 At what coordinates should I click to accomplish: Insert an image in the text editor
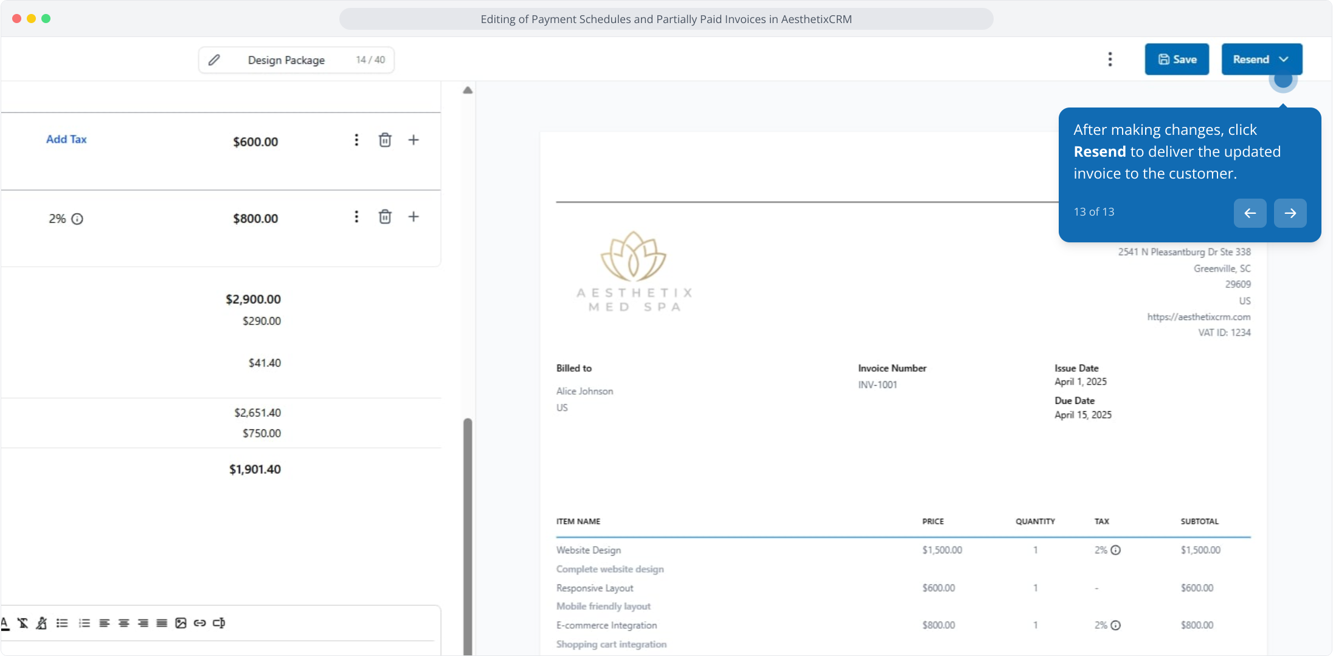tap(181, 623)
